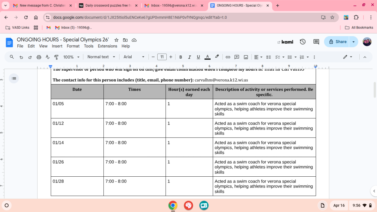Open the Kami extension
Screen dimensions: 377x212
tap(285, 42)
